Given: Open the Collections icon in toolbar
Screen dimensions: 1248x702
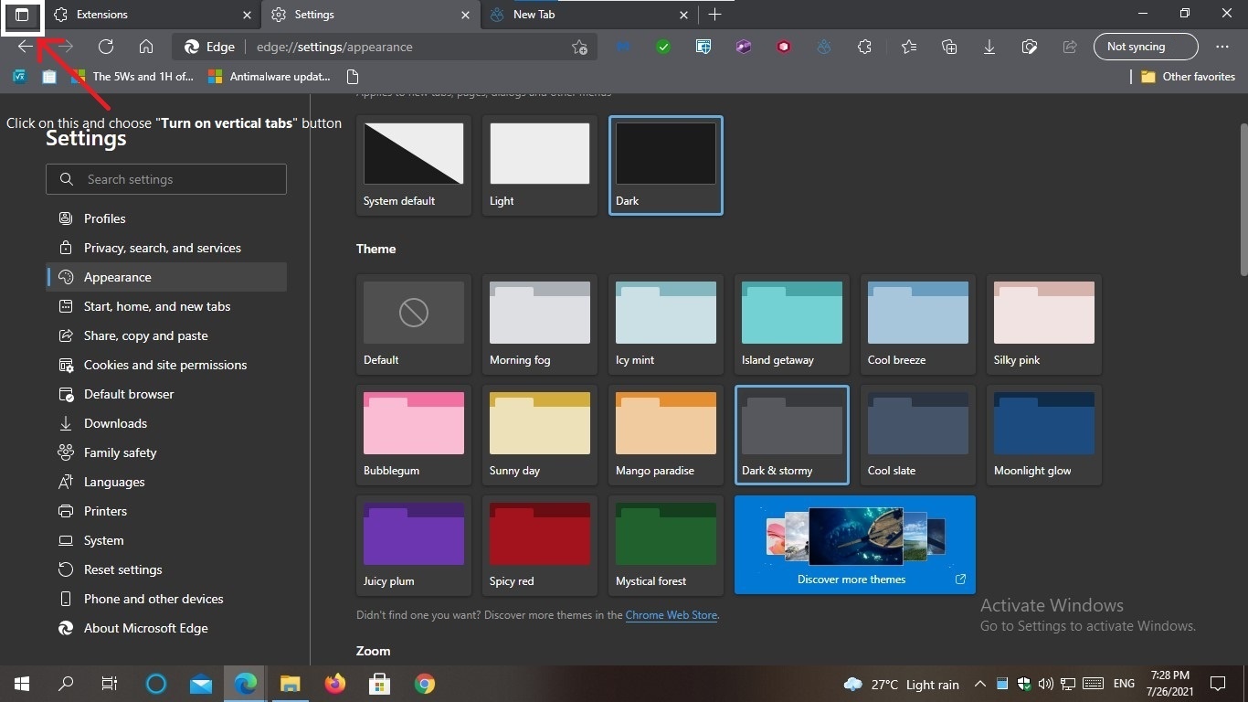Looking at the screenshot, I should tap(948, 47).
